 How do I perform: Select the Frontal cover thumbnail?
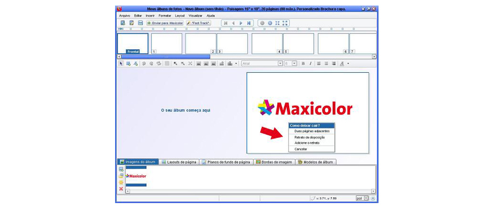[x=133, y=43]
